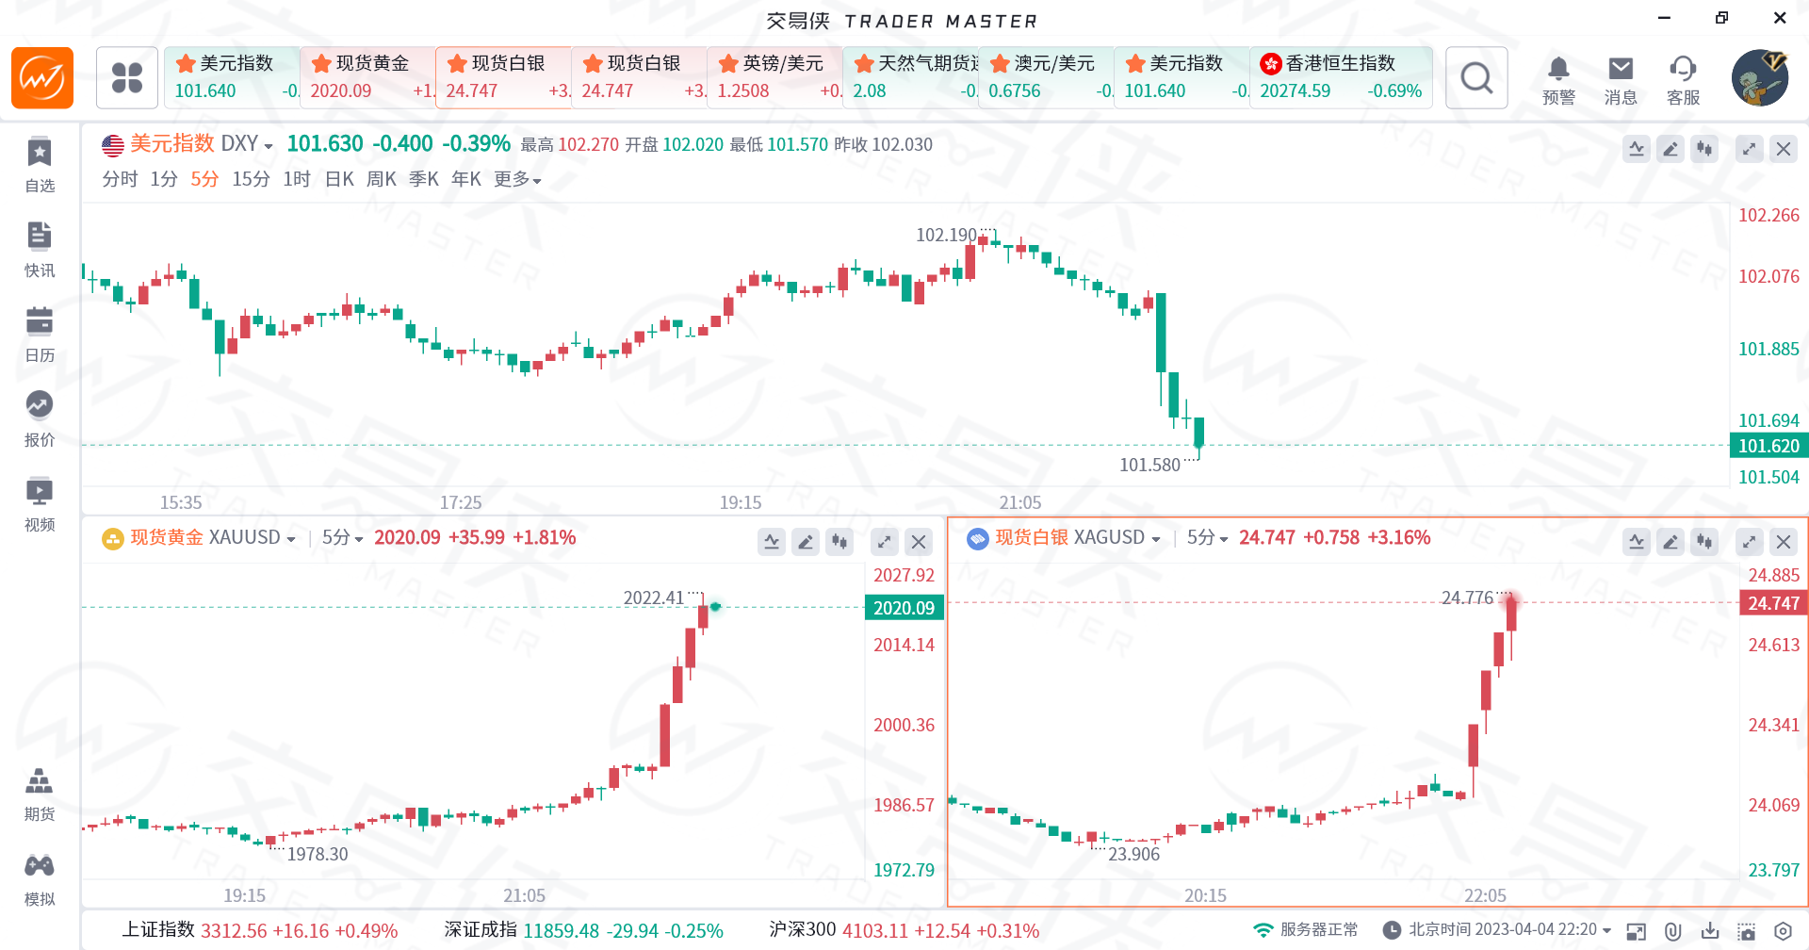
Task: Open indicator settings on XAUUSD chart
Action: pyautogui.click(x=772, y=542)
